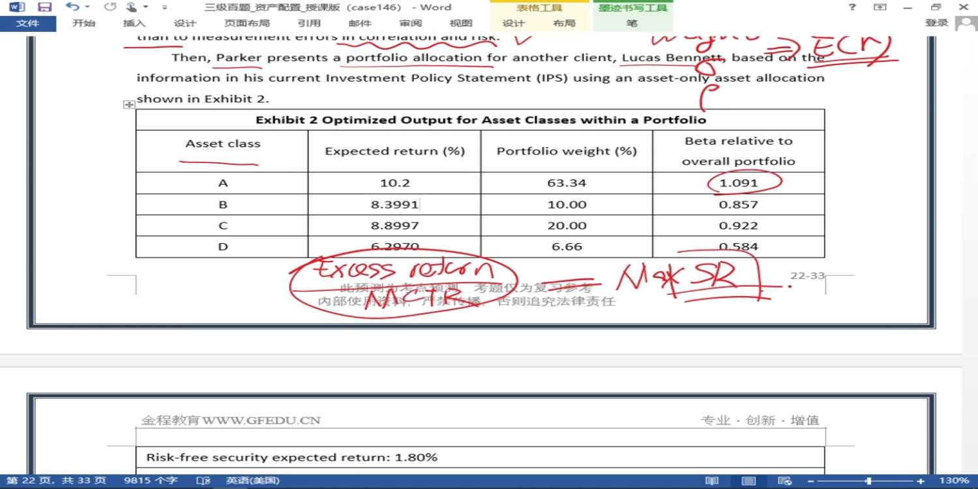Click the ribbon display options icon
This screenshot has height=489, width=978.
[880, 7]
